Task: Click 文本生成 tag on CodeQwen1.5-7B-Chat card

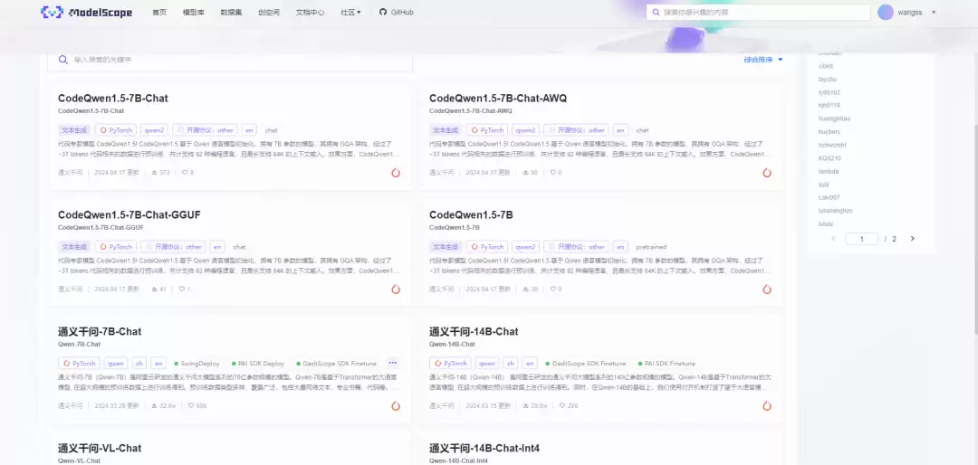Action: pyautogui.click(x=74, y=130)
